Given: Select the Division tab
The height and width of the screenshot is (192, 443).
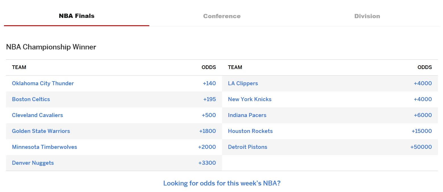Looking at the screenshot, I should coord(367,16).
